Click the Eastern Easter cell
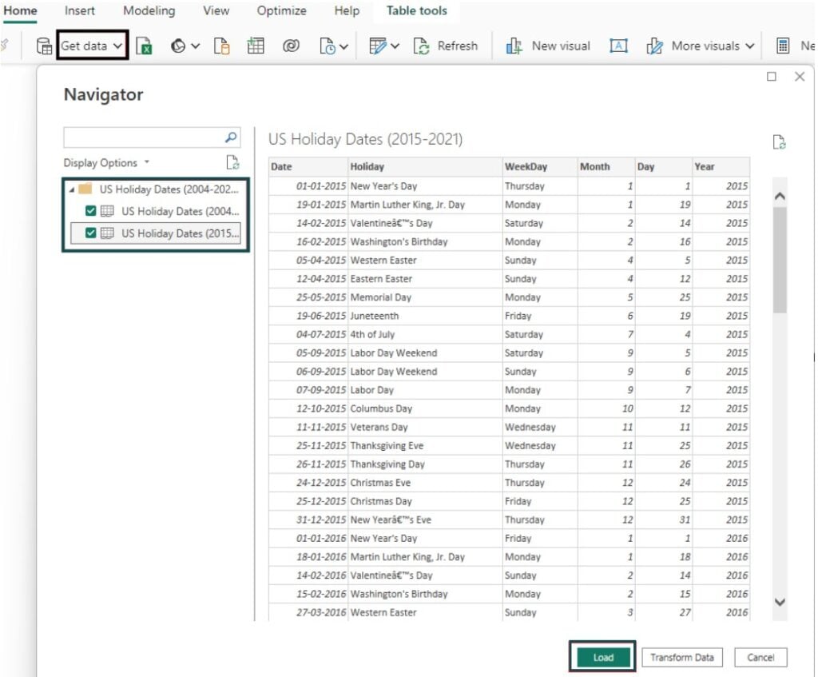The image size is (818, 677). [x=425, y=279]
